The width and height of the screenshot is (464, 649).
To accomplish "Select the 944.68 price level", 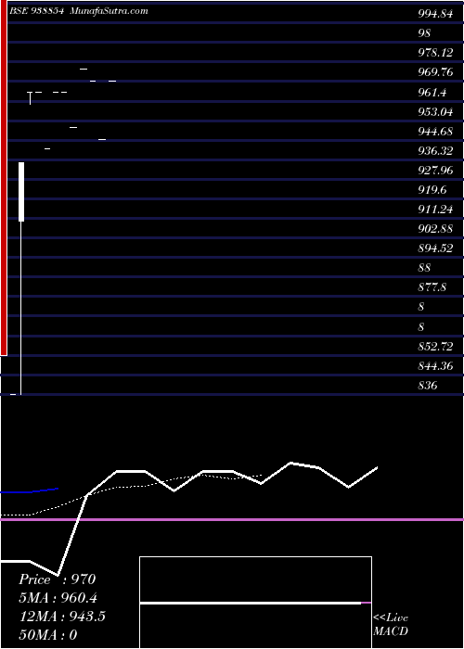I will pyautogui.click(x=435, y=132).
